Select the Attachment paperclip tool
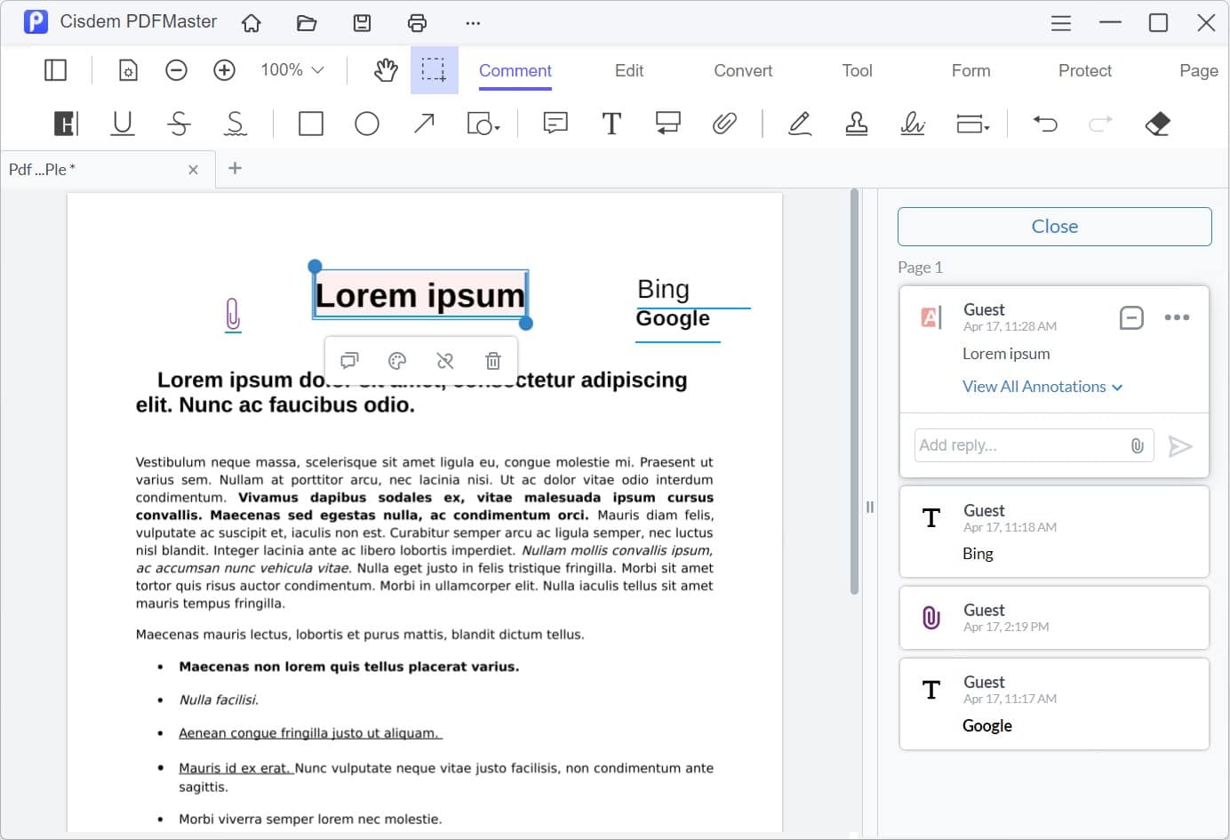This screenshot has height=840, width=1230. 724,124
